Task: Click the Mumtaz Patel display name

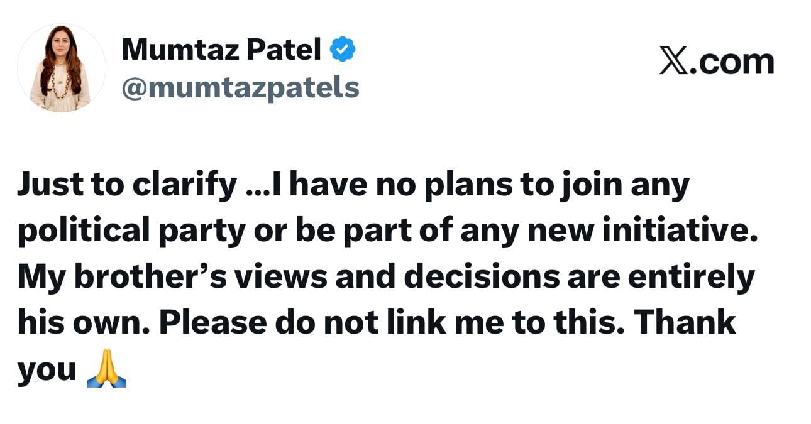Action: (x=221, y=49)
